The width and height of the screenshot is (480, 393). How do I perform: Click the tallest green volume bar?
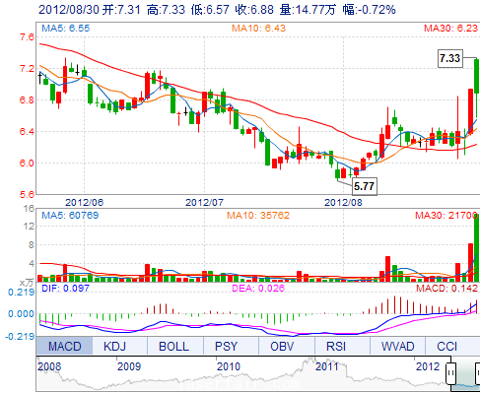coord(477,248)
